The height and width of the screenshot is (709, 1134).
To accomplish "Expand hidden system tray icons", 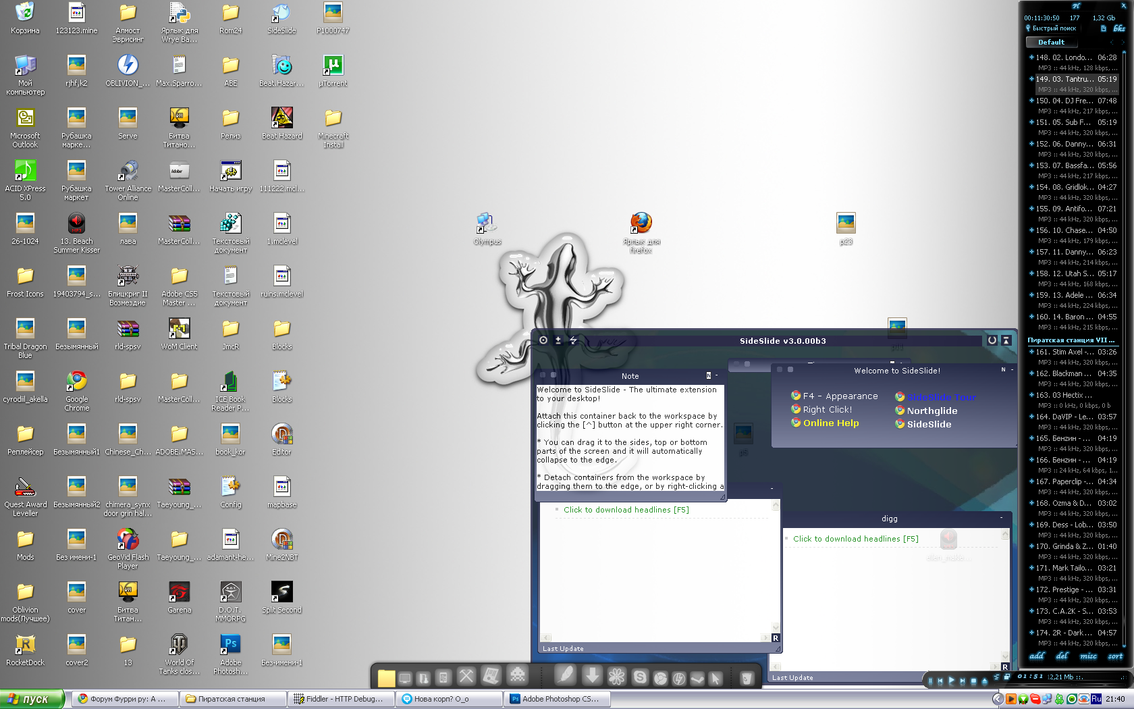I will point(998,699).
